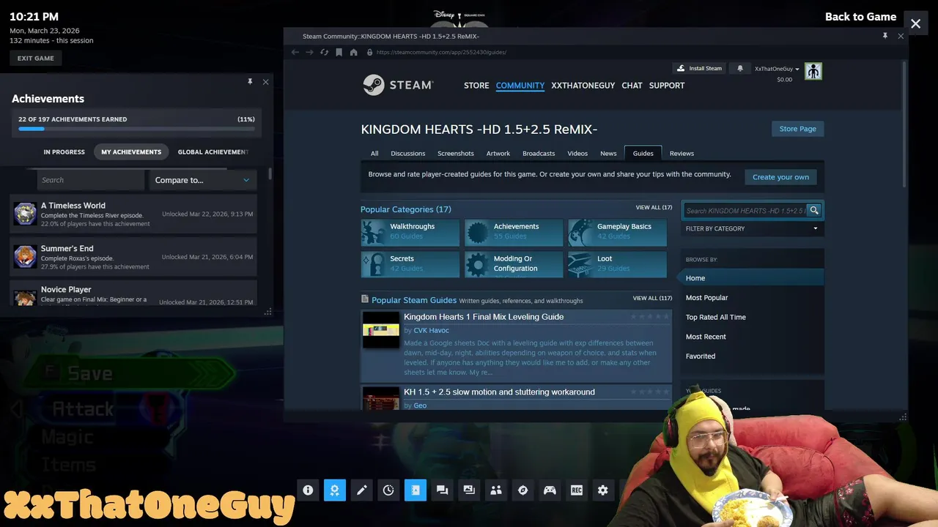Open the Reviews tab
This screenshot has height=527, width=938.
pos(682,153)
